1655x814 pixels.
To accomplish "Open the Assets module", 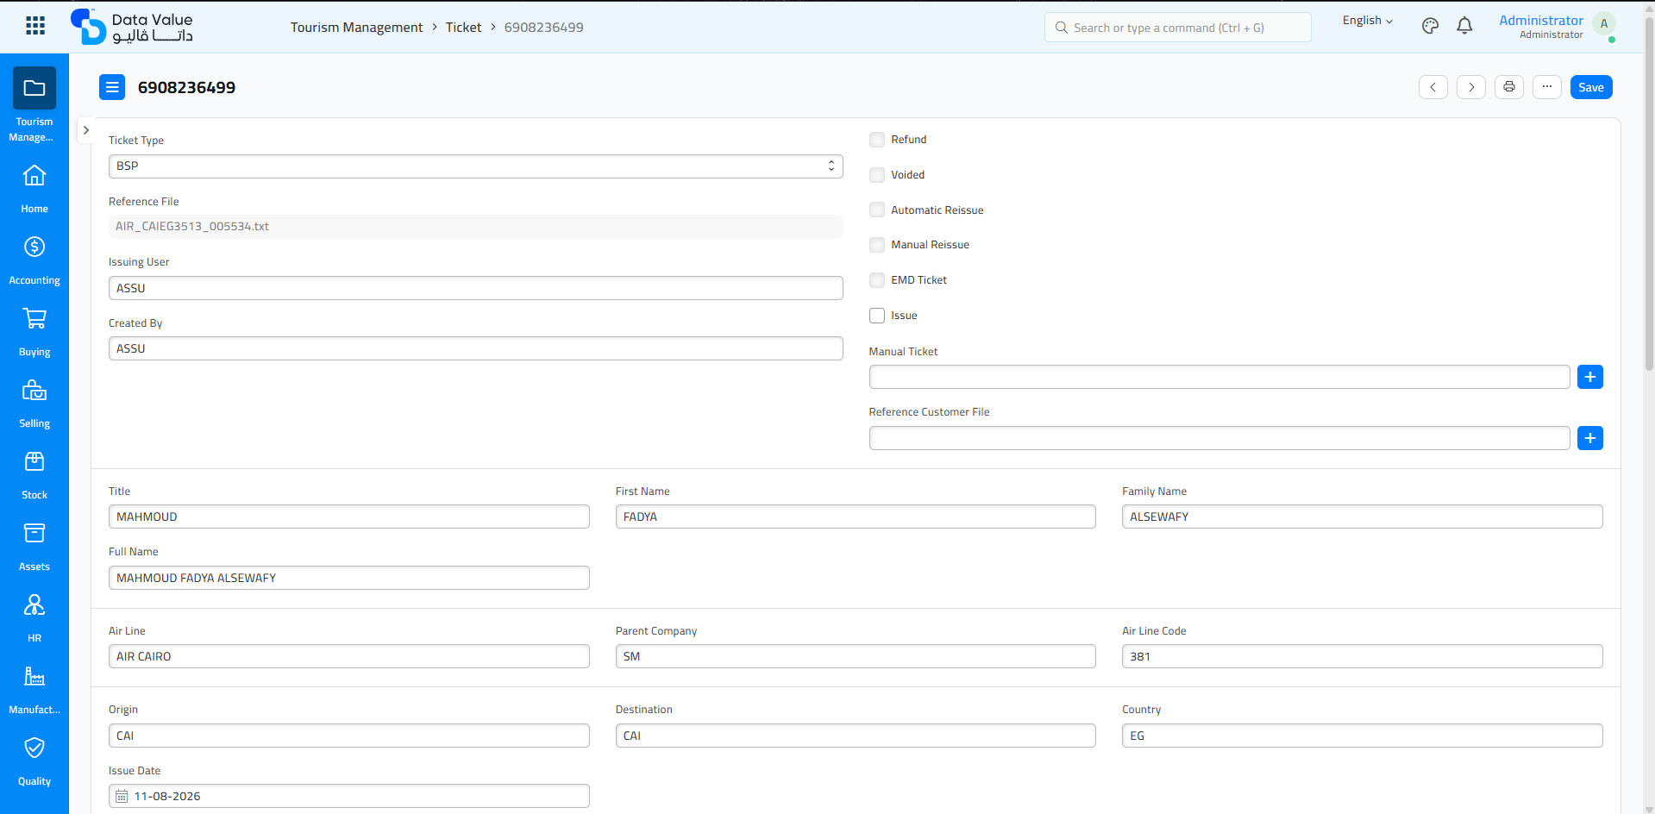I will point(34,547).
